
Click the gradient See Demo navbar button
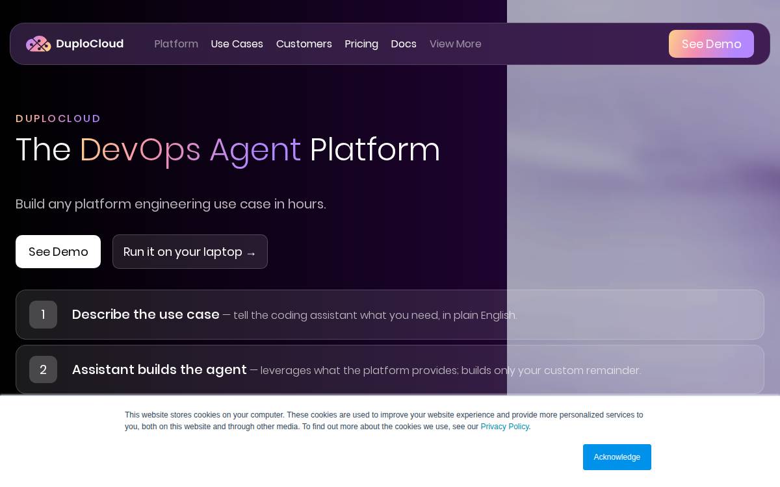(x=711, y=44)
